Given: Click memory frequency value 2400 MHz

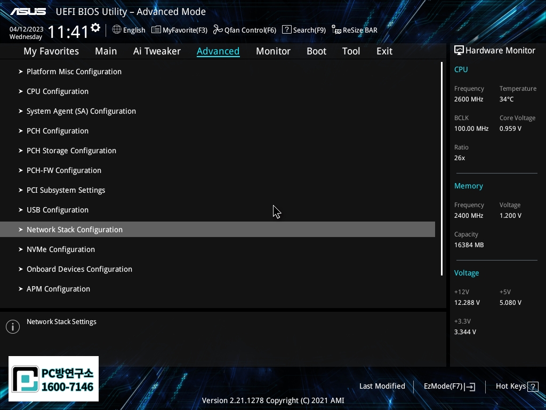Looking at the screenshot, I should click(468, 216).
